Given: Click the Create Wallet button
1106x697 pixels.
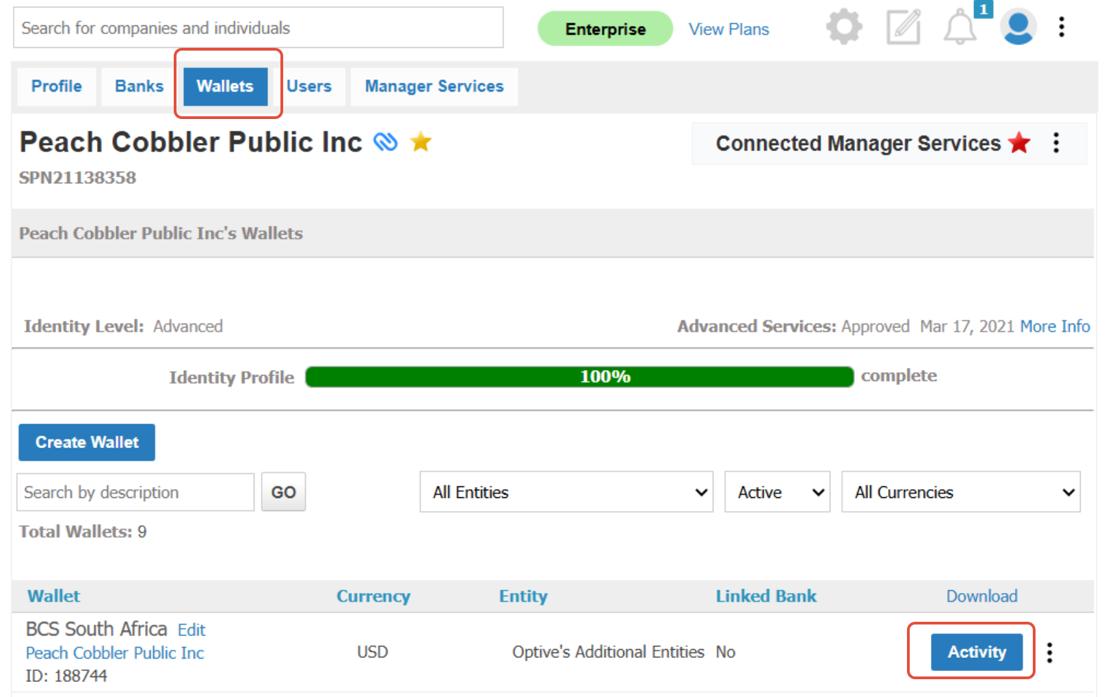Looking at the screenshot, I should click(x=87, y=442).
